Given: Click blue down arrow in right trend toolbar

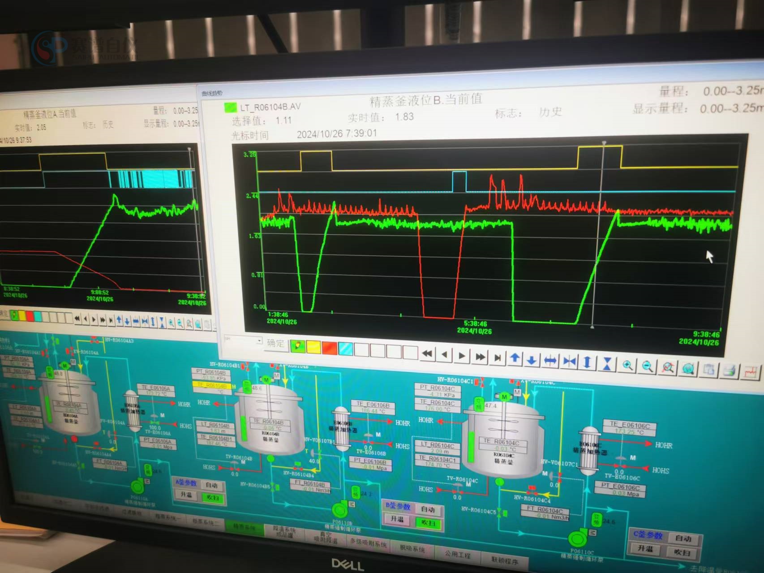Looking at the screenshot, I should [x=532, y=360].
